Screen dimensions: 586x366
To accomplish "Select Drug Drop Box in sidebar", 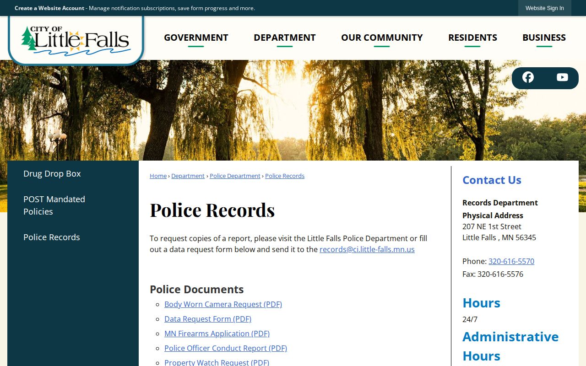I will tap(52, 173).
